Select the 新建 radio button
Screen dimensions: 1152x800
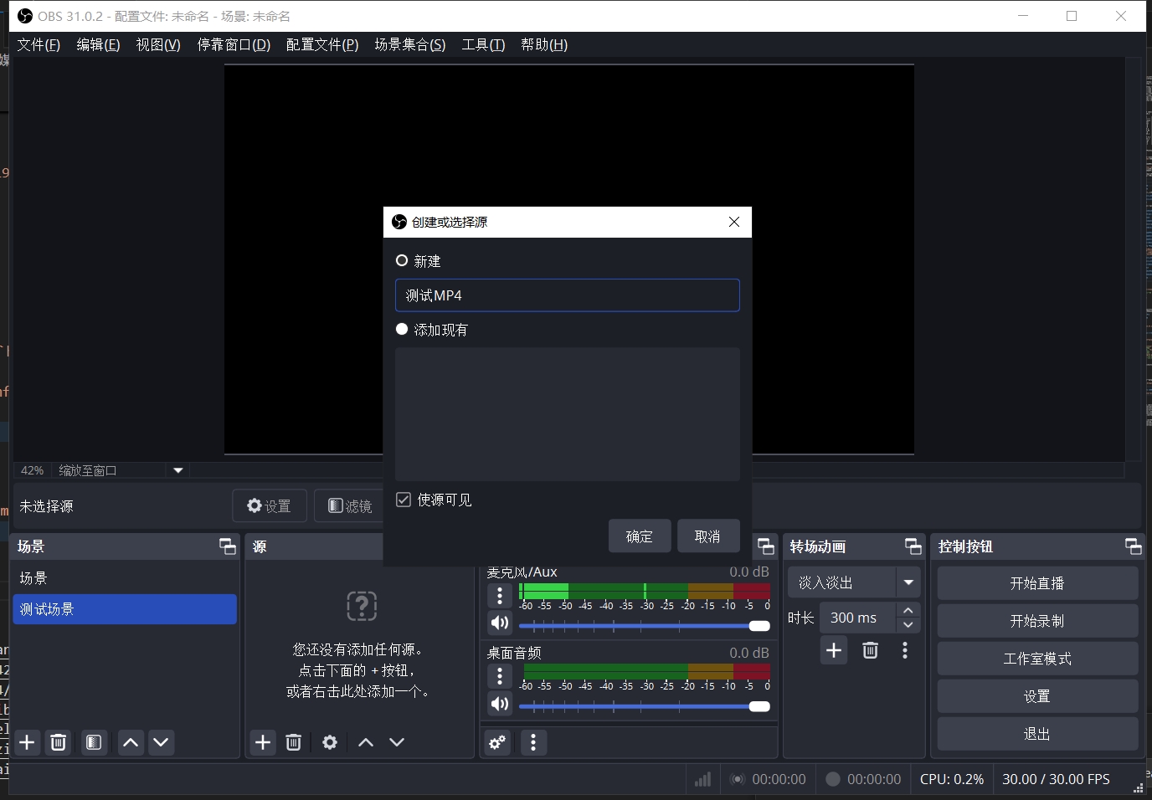pyautogui.click(x=402, y=261)
